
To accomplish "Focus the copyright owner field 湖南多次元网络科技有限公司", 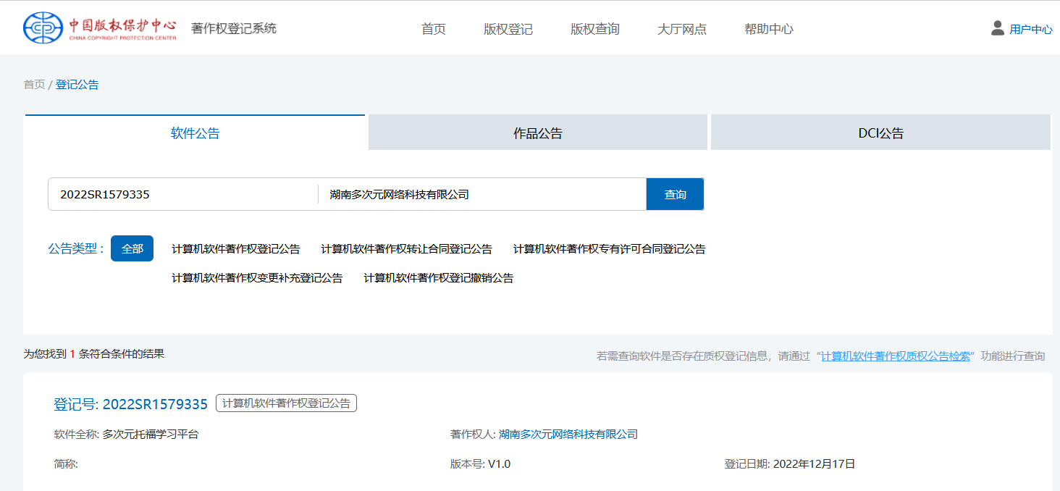I will click(x=482, y=194).
